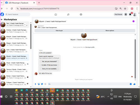The image size is (140, 105).
Task: Click the chat messages scrollbar
Action: 135,59
